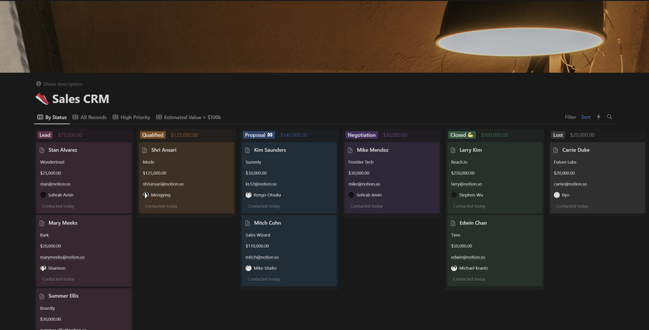Viewport: 649px width, 330px height.
Task: Click Sohrab Amin avatar on Stan Alvarez card
Action: point(43,195)
